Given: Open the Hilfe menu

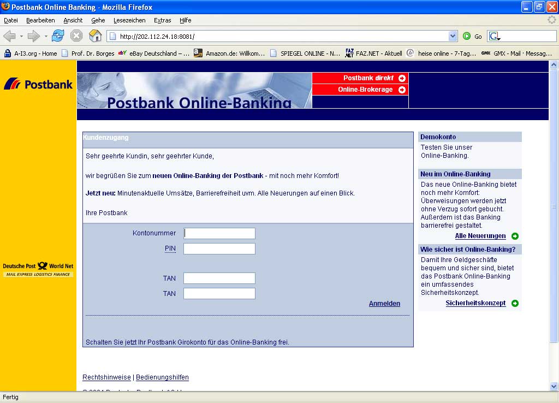Looking at the screenshot, I should [186, 20].
